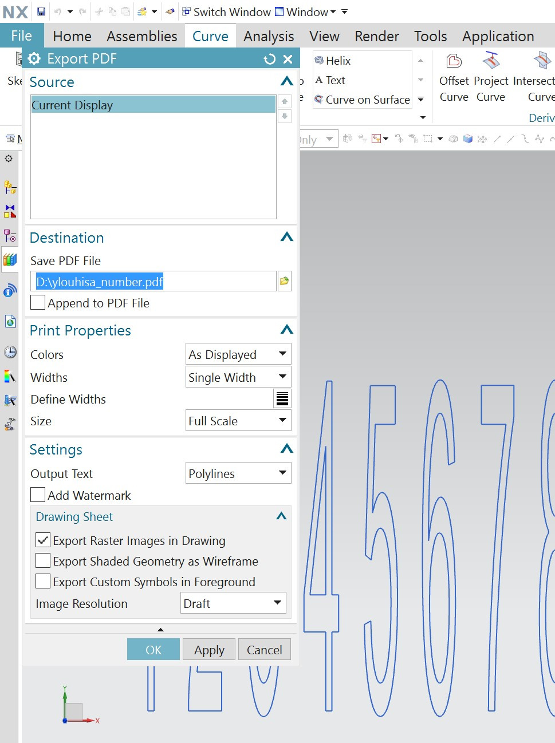
Task: Click the Apply button
Action: pyautogui.click(x=209, y=650)
